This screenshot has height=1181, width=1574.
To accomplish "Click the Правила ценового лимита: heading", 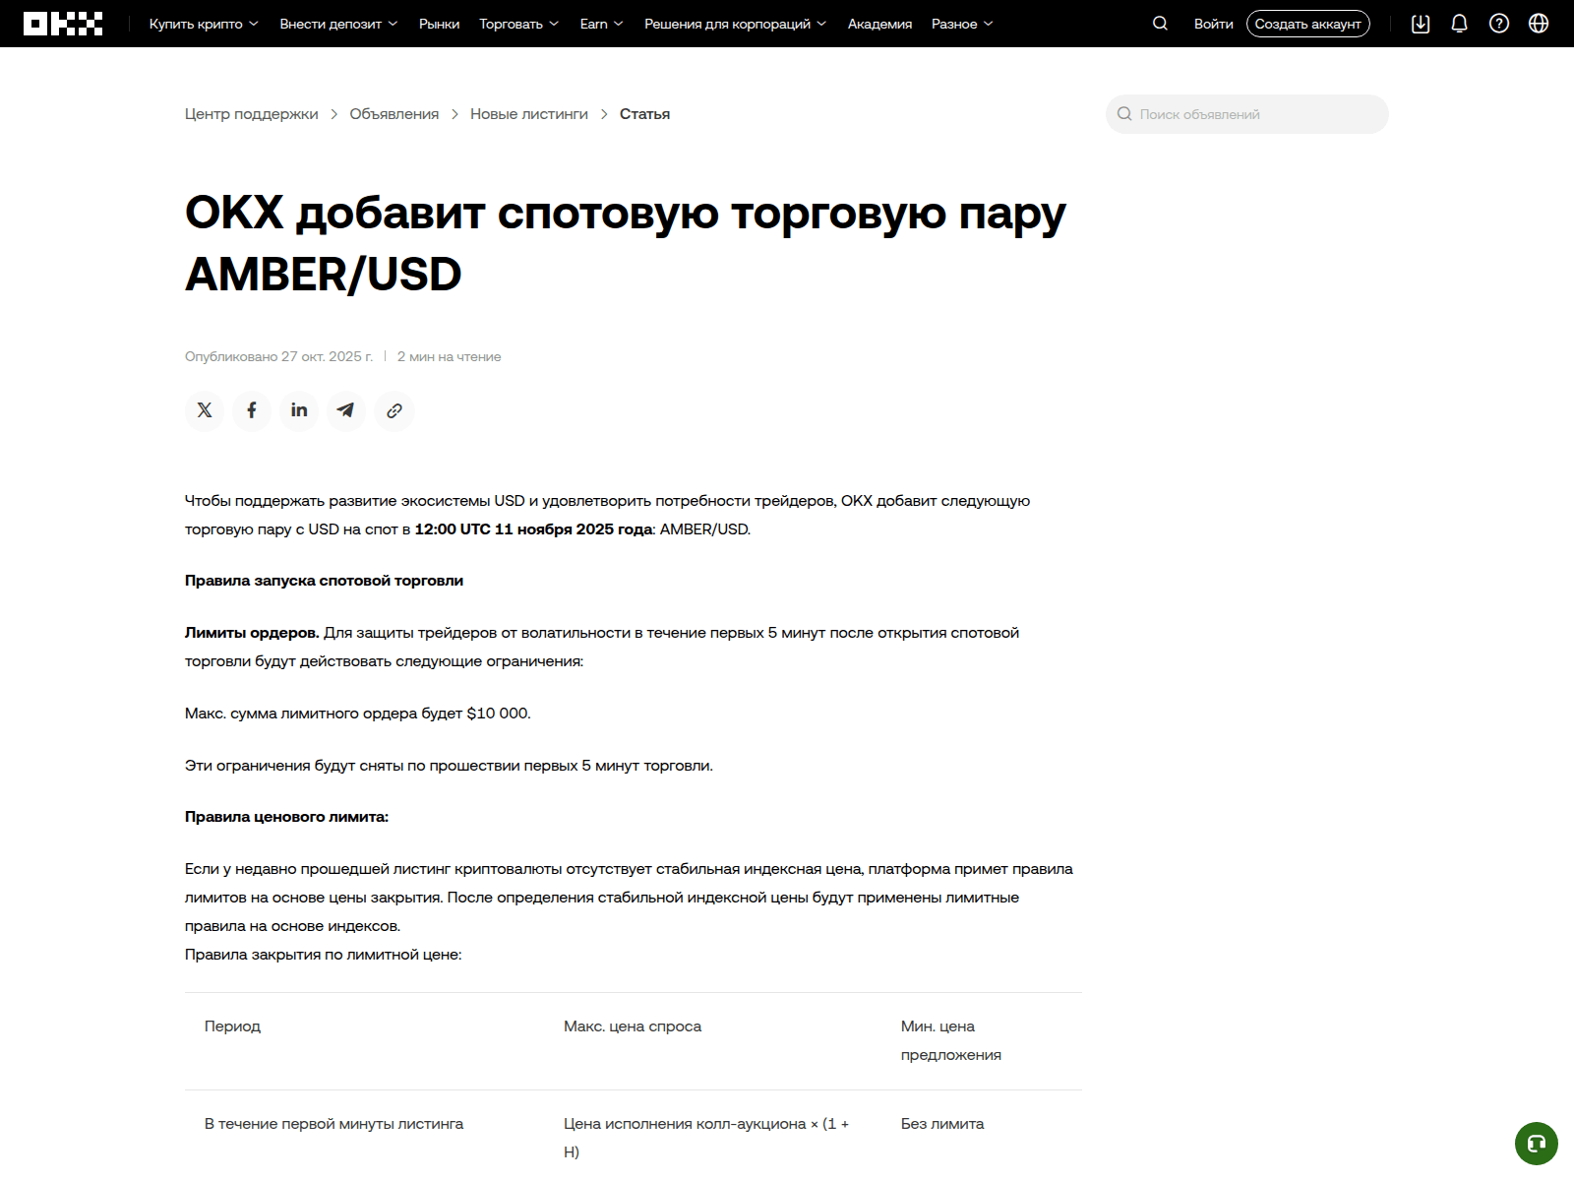I will [x=286, y=817].
